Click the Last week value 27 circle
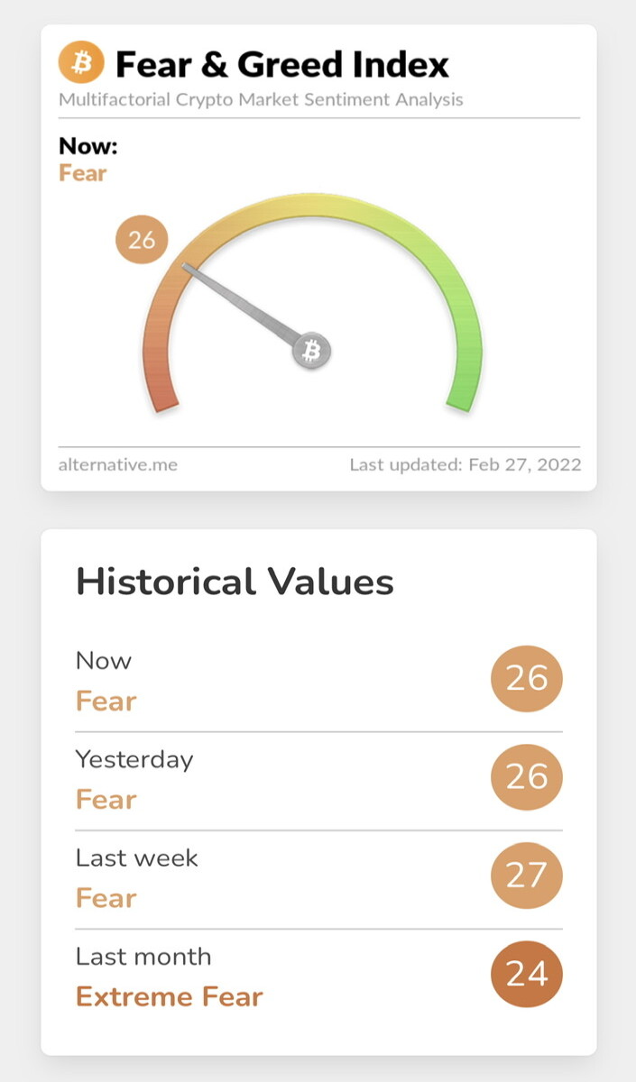 [x=527, y=875]
